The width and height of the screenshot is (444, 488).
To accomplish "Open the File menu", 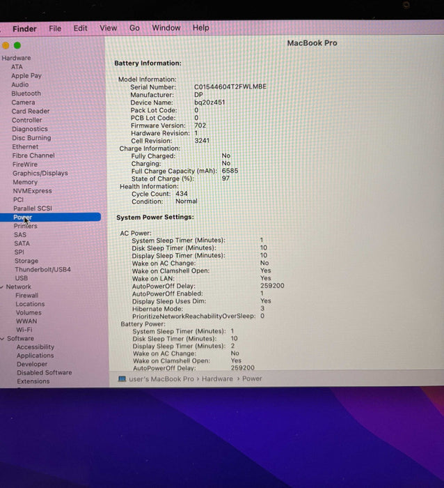I will (55, 29).
